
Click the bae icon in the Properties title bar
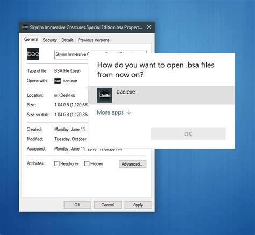[x=25, y=27]
